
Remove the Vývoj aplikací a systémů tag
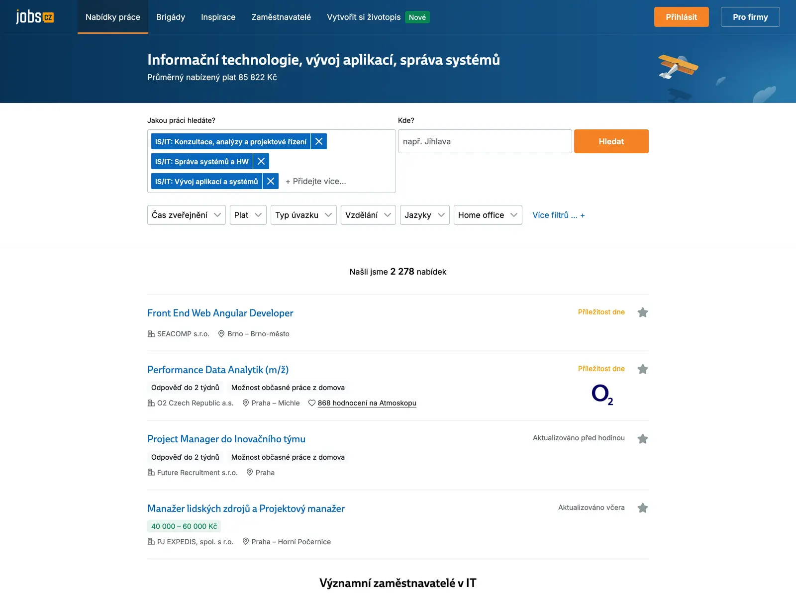271,181
